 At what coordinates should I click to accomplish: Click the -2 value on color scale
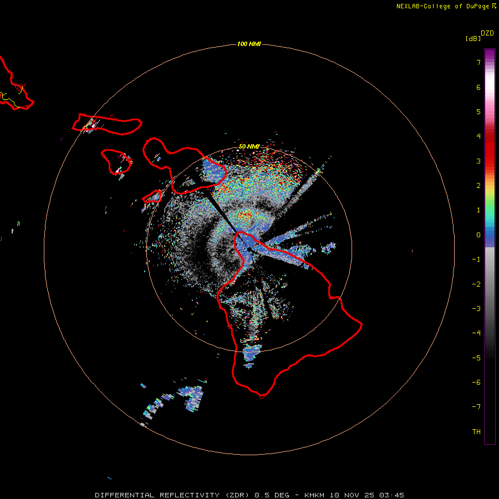pos(476,284)
